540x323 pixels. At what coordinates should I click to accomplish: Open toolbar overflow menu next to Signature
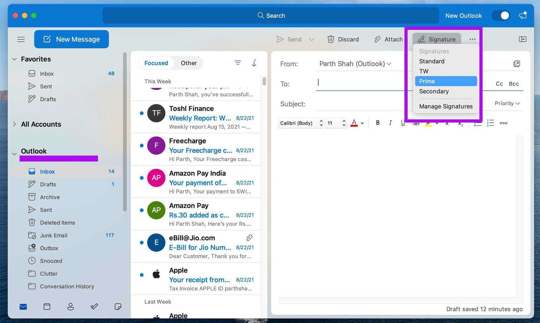(472, 39)
